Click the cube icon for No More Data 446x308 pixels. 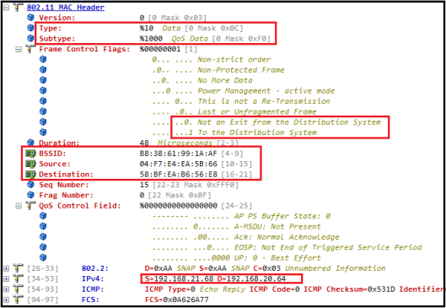43,80
